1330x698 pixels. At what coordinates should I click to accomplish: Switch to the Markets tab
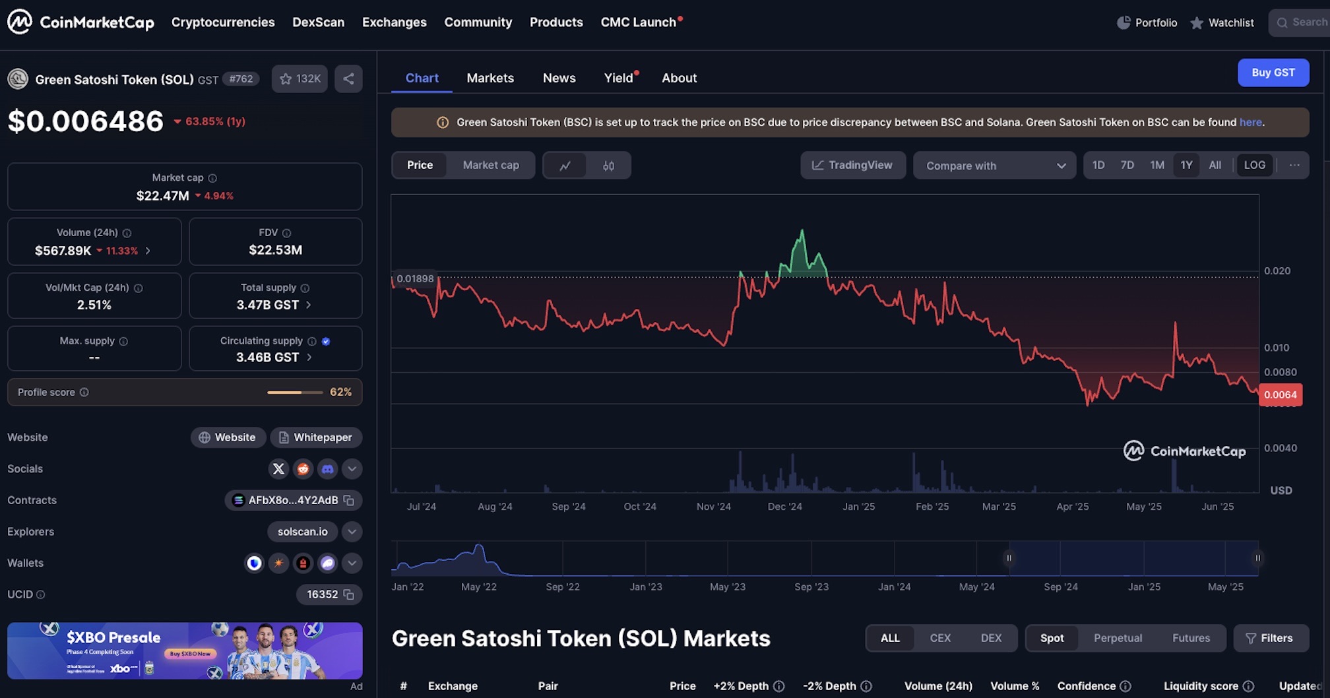490,78
